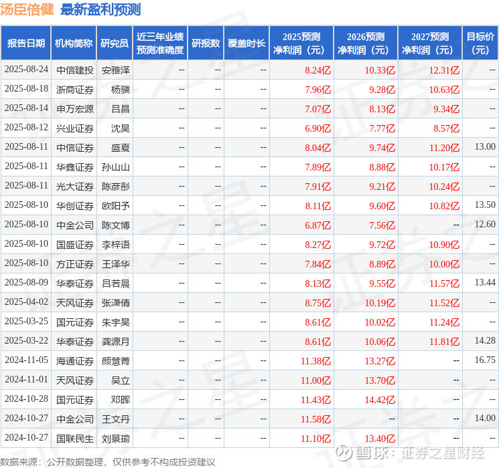Select the 覆盖时长 column header
The height and width of the screenshot is (468, 499).
click(246, 43)
